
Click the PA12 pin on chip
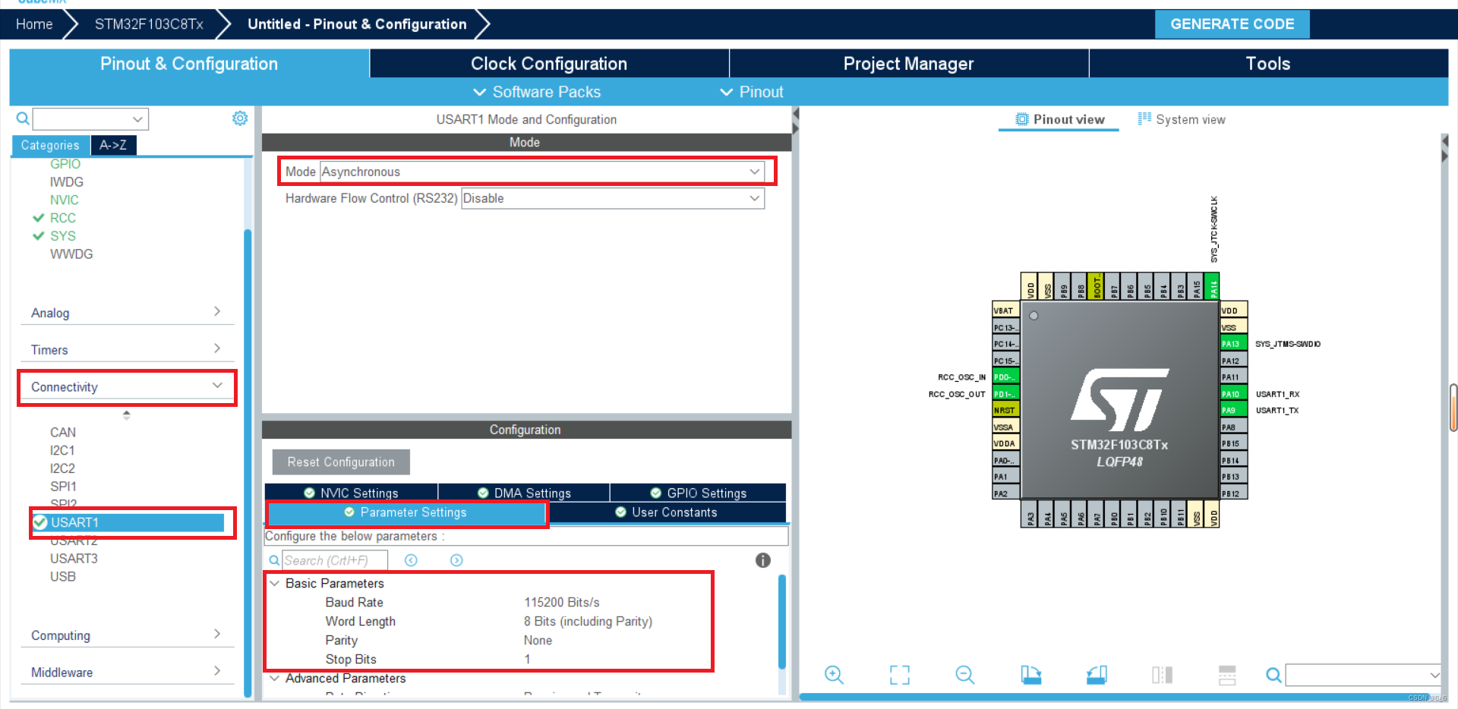tap(1233, 361)
